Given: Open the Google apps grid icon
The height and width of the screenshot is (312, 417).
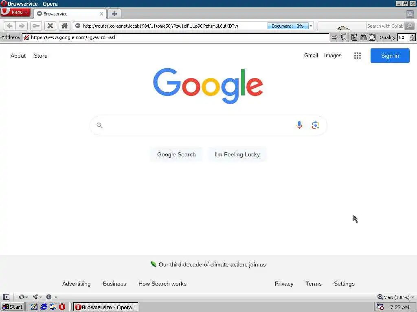Looking at the screenshot, I should (x=358, y=55).
